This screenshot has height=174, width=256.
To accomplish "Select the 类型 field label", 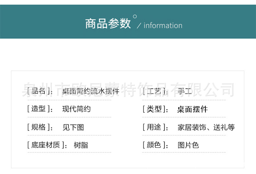I will coord(155,109).
